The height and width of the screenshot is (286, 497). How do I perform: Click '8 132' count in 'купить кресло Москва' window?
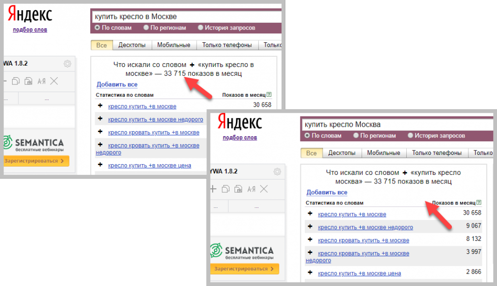[474, 239]
